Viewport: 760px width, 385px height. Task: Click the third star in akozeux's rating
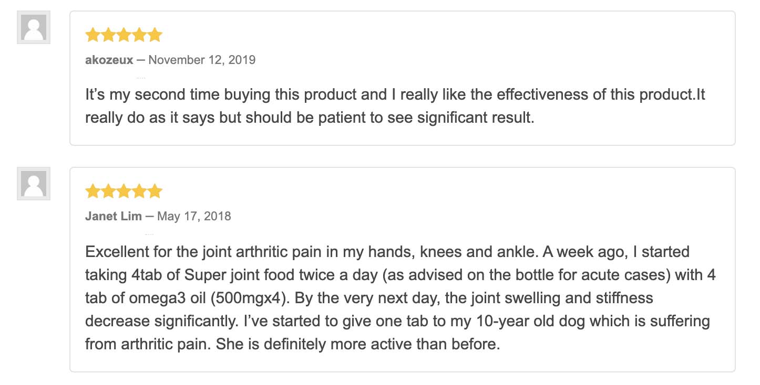pyautogui.click(x=124, y=35)
